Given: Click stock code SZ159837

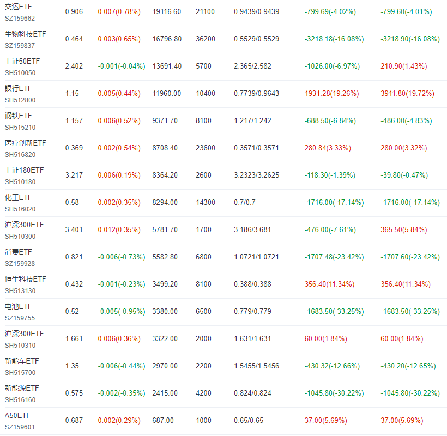Looking at the screenshot, I should pos(20,46).
